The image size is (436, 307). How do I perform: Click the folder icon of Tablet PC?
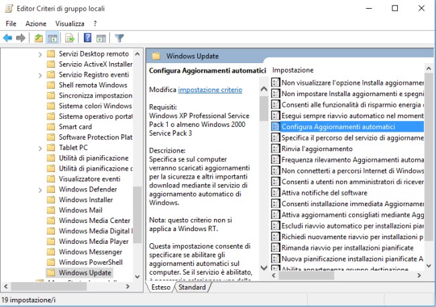(51, 148)
